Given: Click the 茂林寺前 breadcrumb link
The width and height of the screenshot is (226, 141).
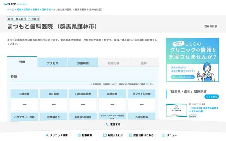Looking at the screenshot, I should [46, 10].
